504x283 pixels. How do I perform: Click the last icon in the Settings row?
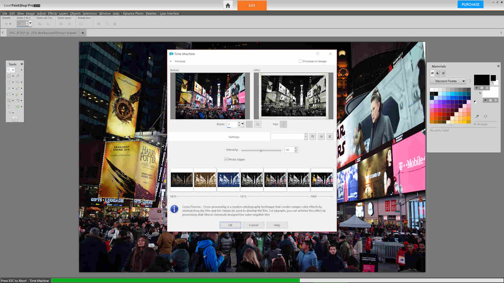pyautogui.click(x=330, y=136)
